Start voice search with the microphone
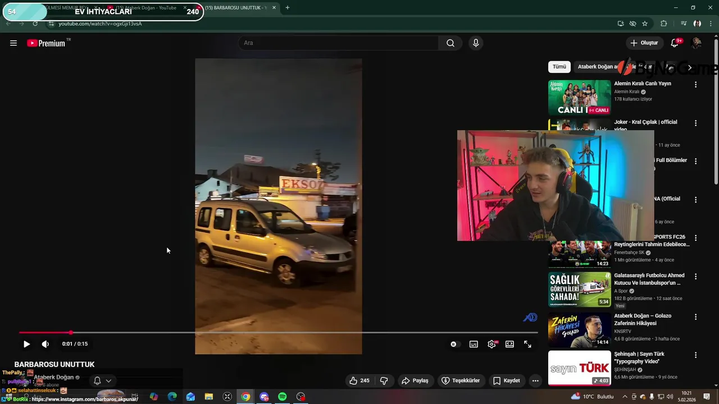 coord(476,43)
